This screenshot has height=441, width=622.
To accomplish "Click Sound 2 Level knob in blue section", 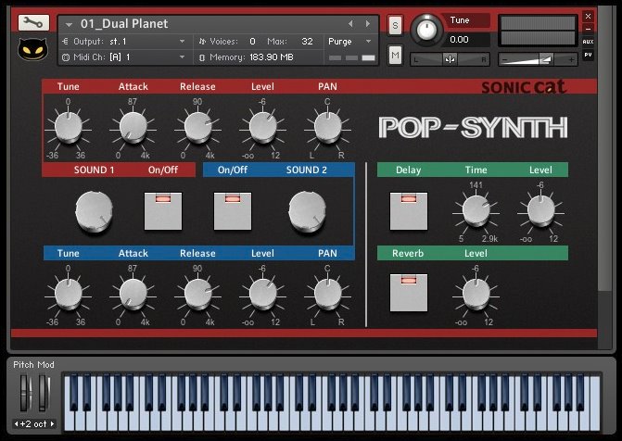I will [x=262, y=294].
